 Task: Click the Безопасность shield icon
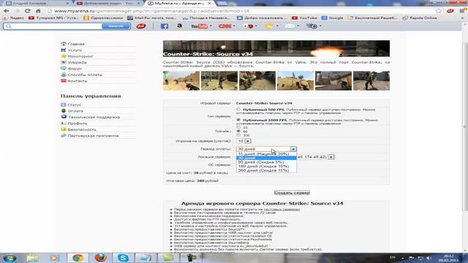click(x=64, y=129)
